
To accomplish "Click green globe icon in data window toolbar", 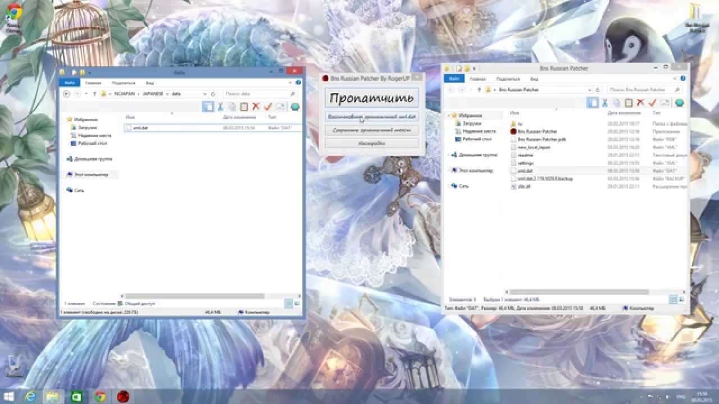I will (294, 107).
